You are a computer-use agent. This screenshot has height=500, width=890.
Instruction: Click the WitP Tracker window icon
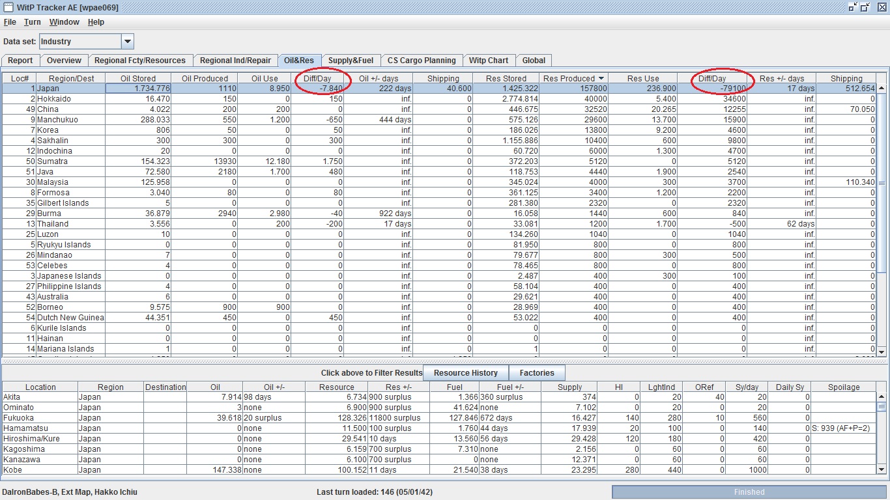pos(7,7)
